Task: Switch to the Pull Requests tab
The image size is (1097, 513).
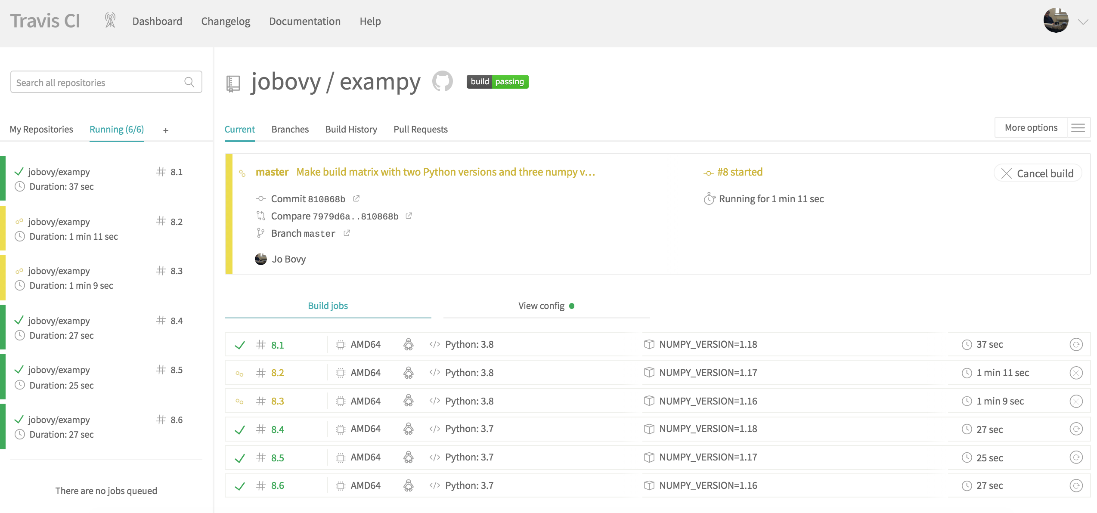Action: (x=421, y=129)
